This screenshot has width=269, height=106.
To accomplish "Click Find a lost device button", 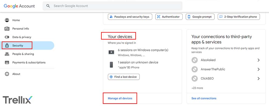I will click(124, 77).
